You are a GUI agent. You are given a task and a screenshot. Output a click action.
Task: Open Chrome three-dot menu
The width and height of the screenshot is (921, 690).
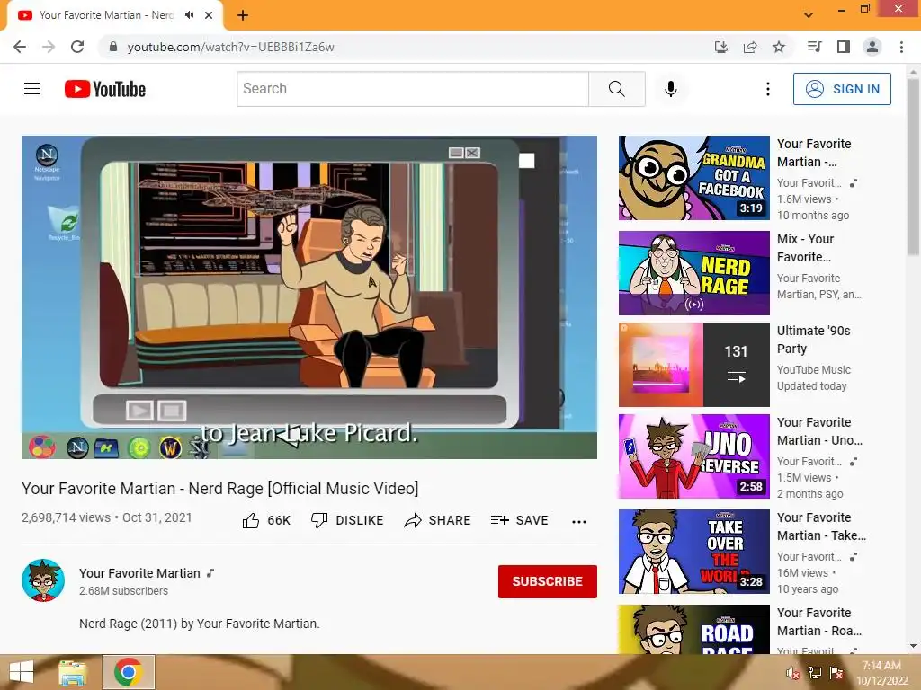(x=901, y=47)
